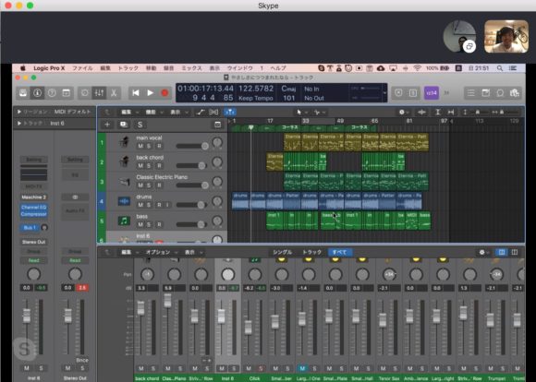Screen dimensions: 536x382
Task: Click the purple count-in 1234 button
Action: coord(432,93)
